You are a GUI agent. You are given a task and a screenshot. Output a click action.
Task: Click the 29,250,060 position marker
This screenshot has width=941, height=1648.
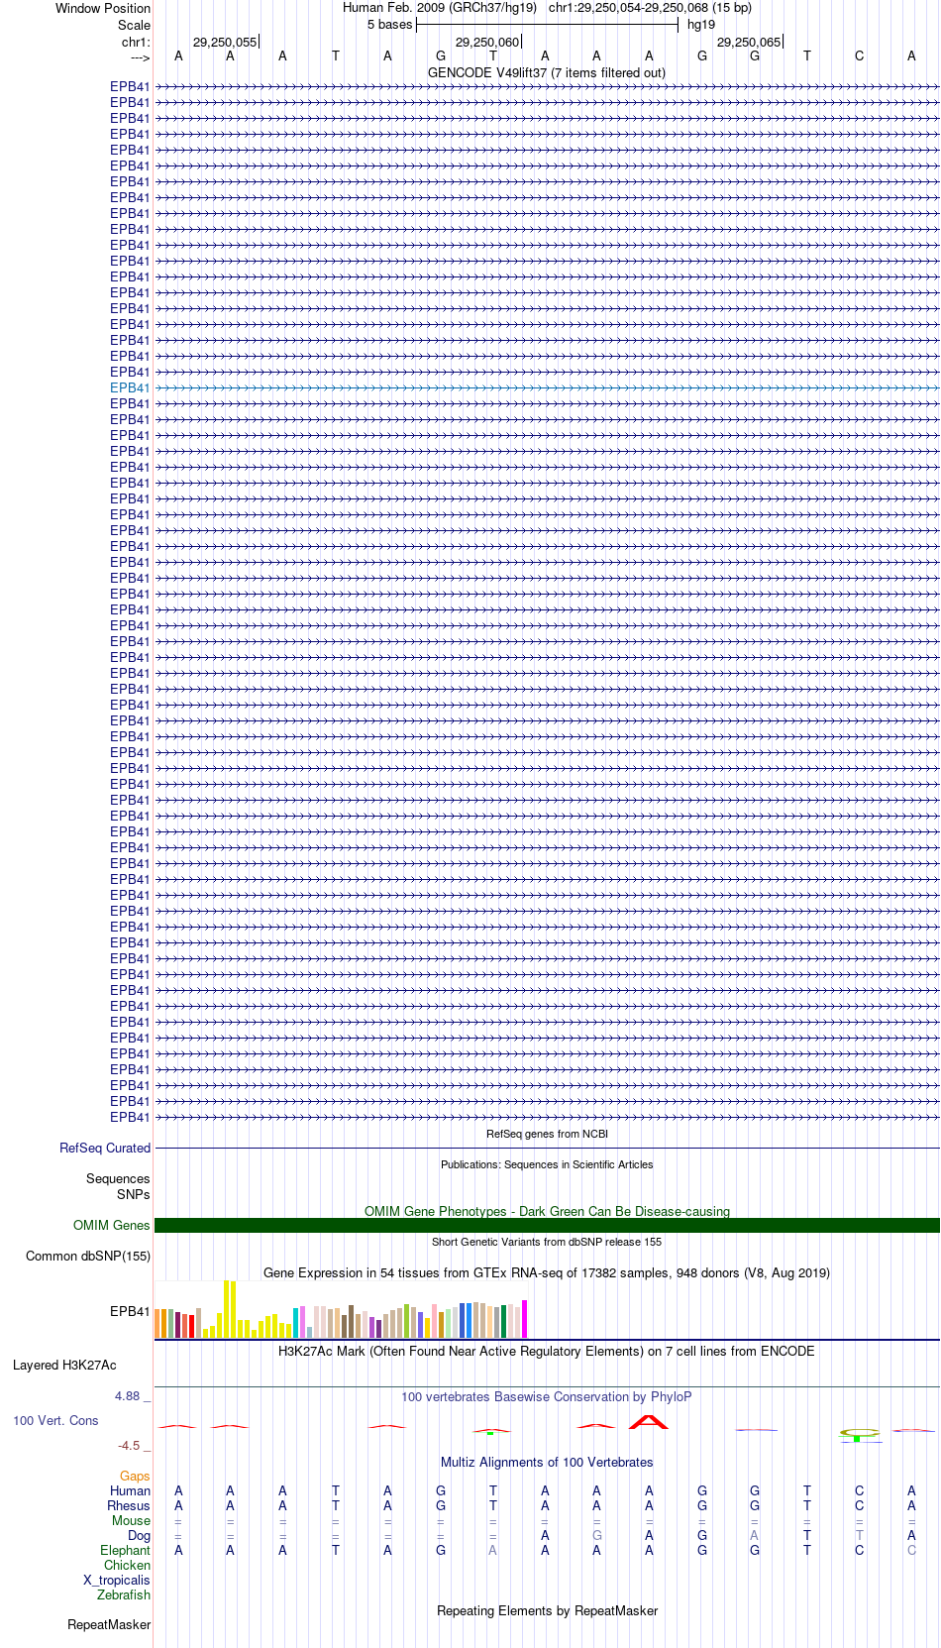coord(487,42)
